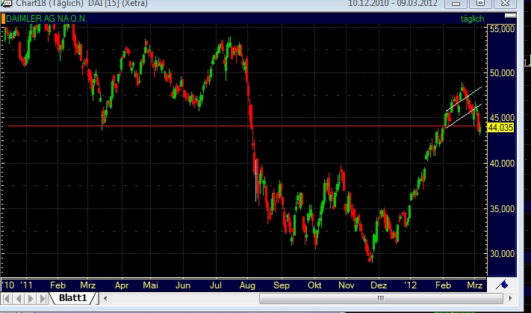Click the blue flag icon beside time axis
The width and height of the screenshot is (531, 313).
click(502, 285)
